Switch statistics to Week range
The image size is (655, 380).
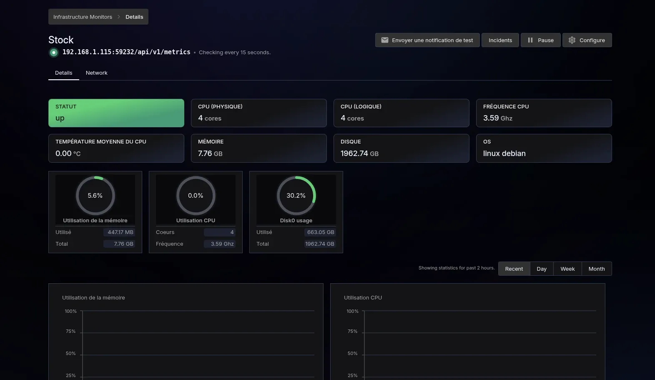(567, 269)
